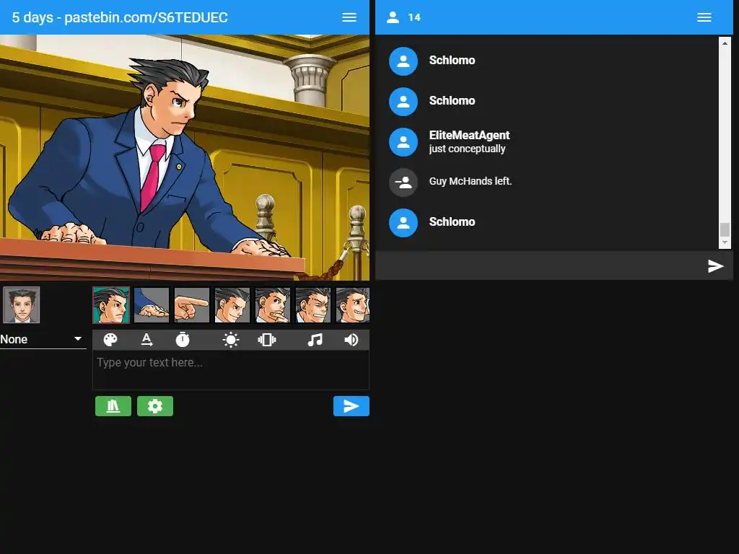Screen dimensions: 739x554
Task: Select the fourth pose thumbnail in the row
Action: 232,305
